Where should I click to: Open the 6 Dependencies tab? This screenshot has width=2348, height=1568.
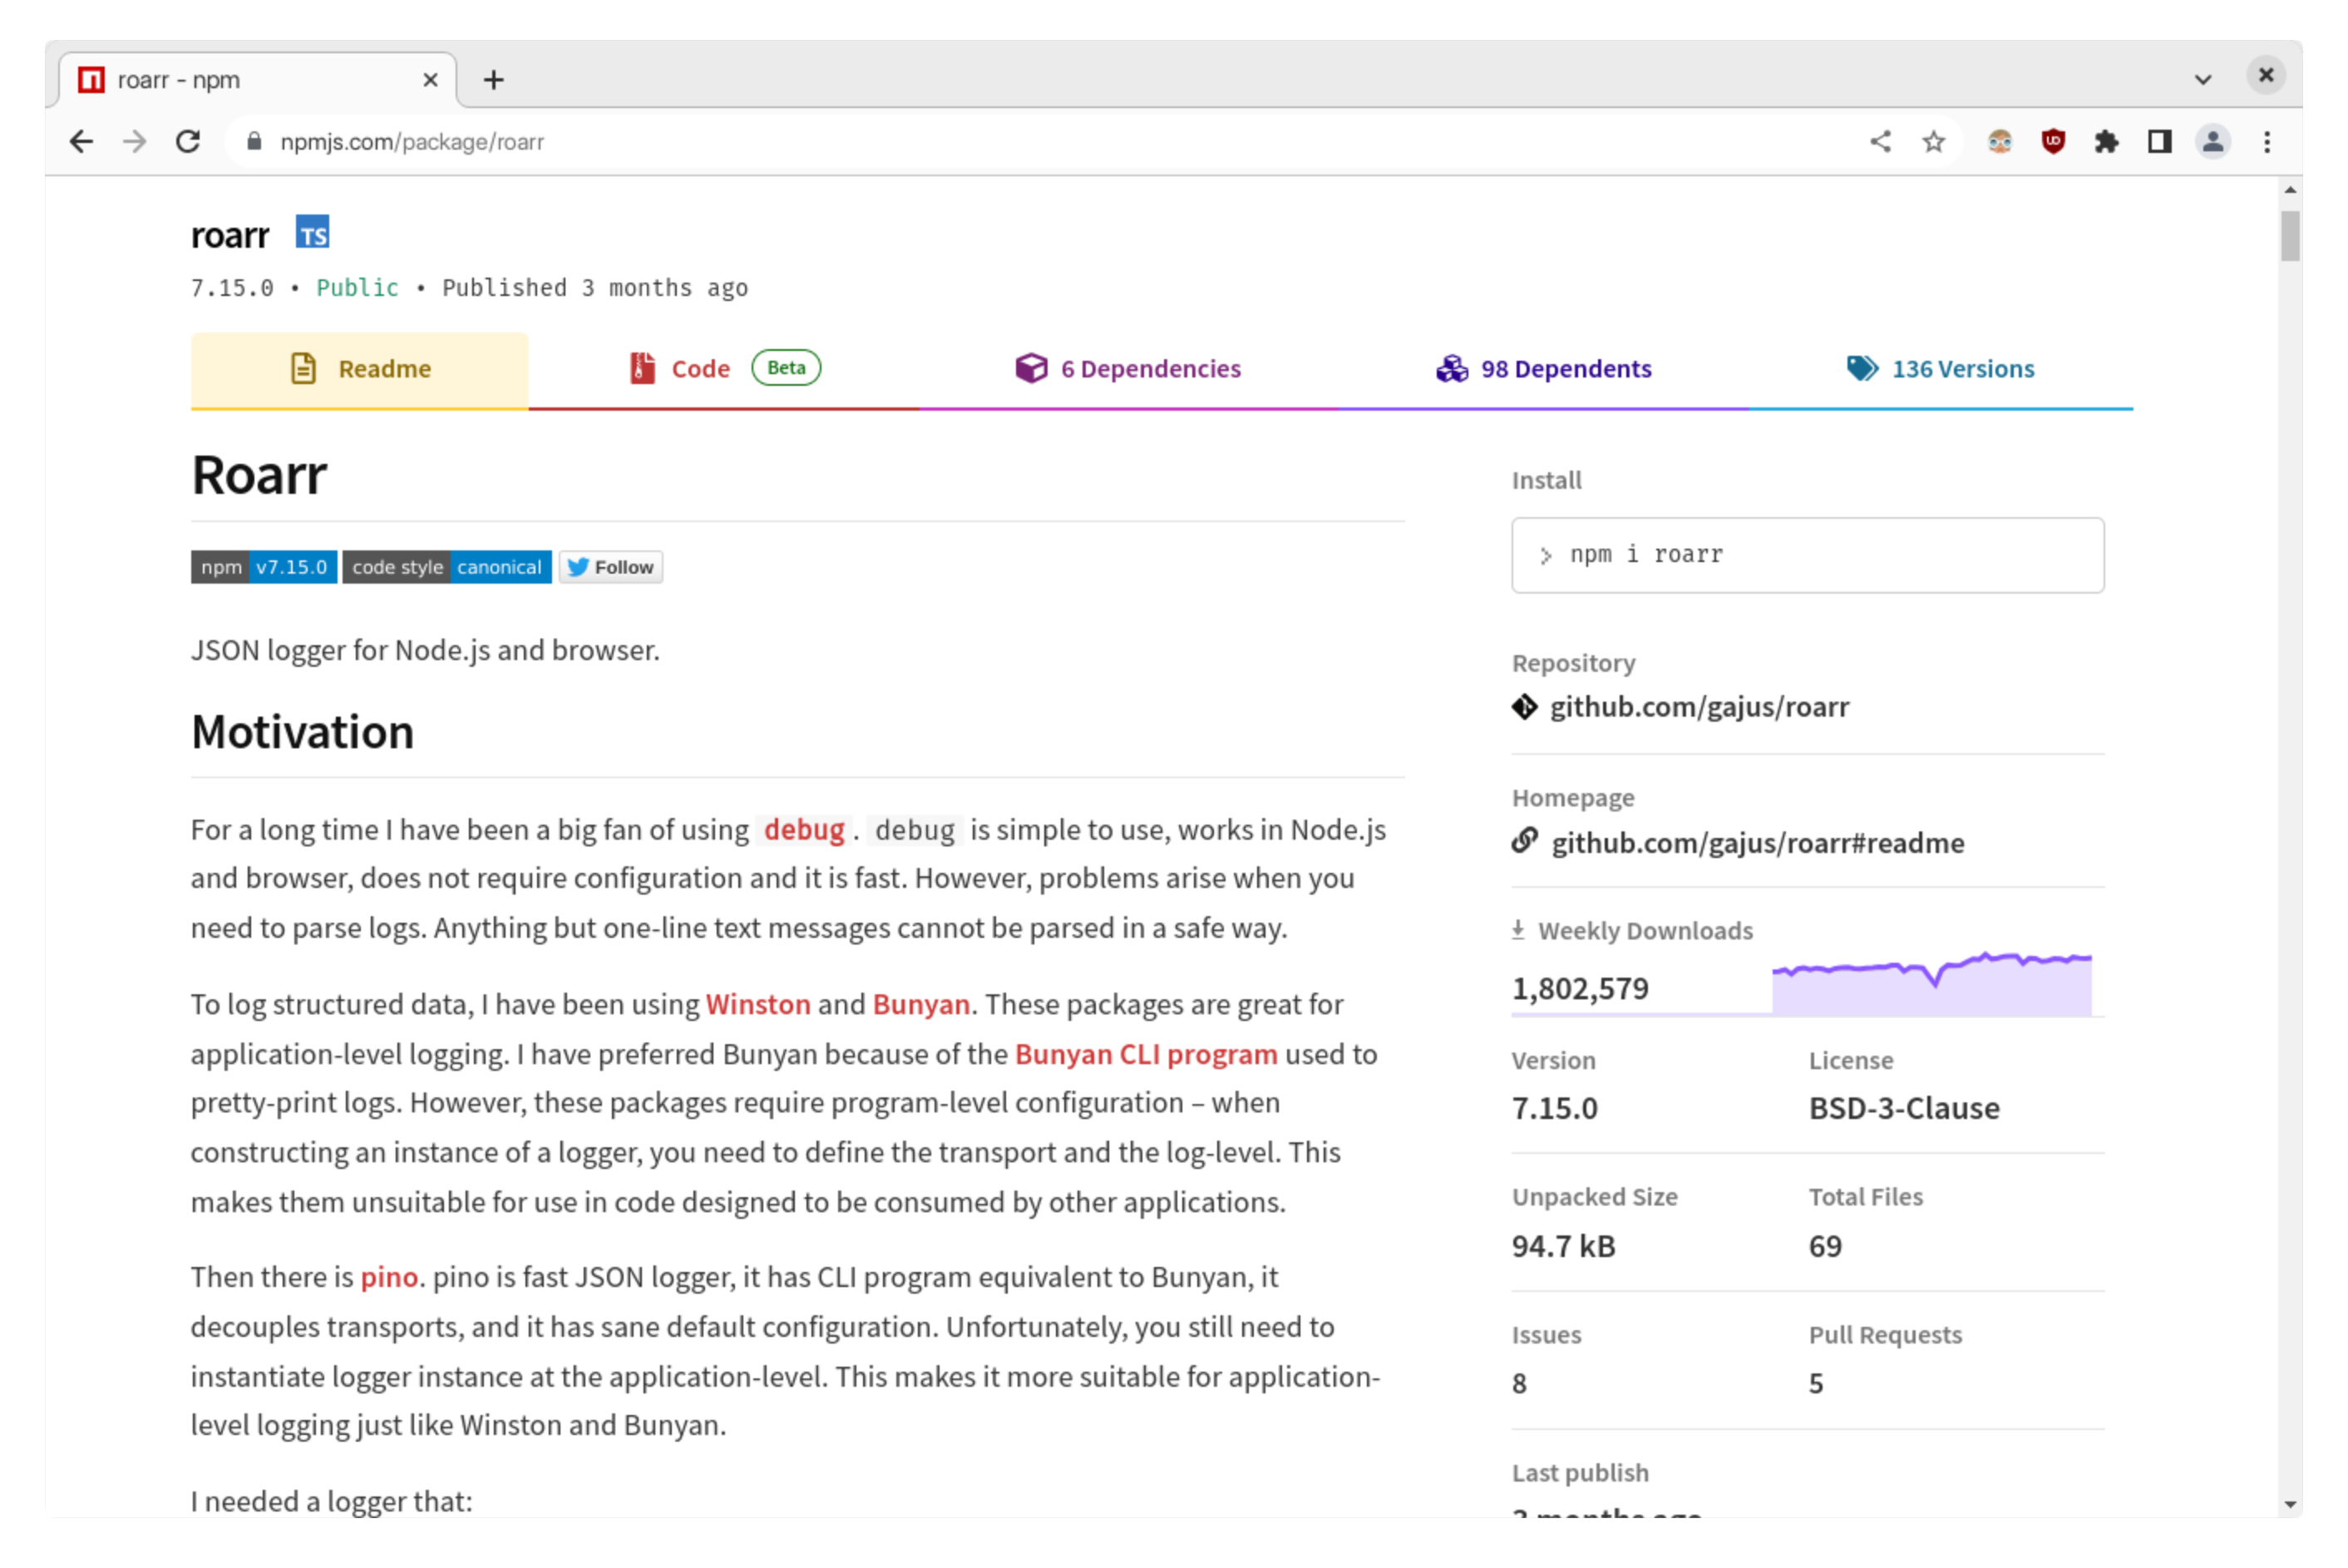pyautogui.click(x=1128, y=369)
